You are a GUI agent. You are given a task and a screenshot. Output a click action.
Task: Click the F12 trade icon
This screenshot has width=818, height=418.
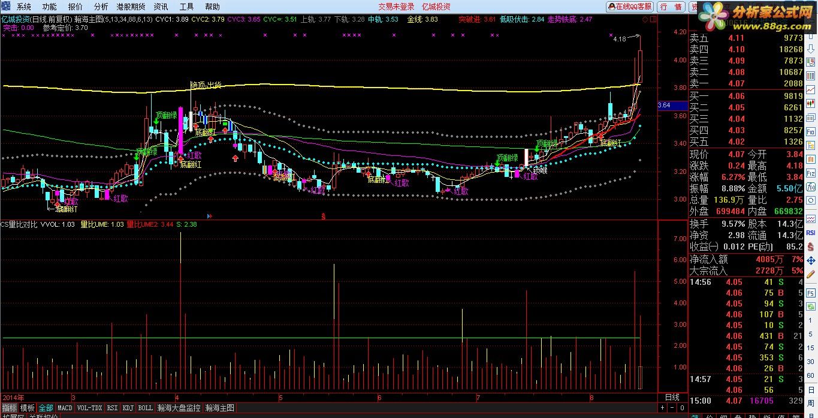[810, 173]
